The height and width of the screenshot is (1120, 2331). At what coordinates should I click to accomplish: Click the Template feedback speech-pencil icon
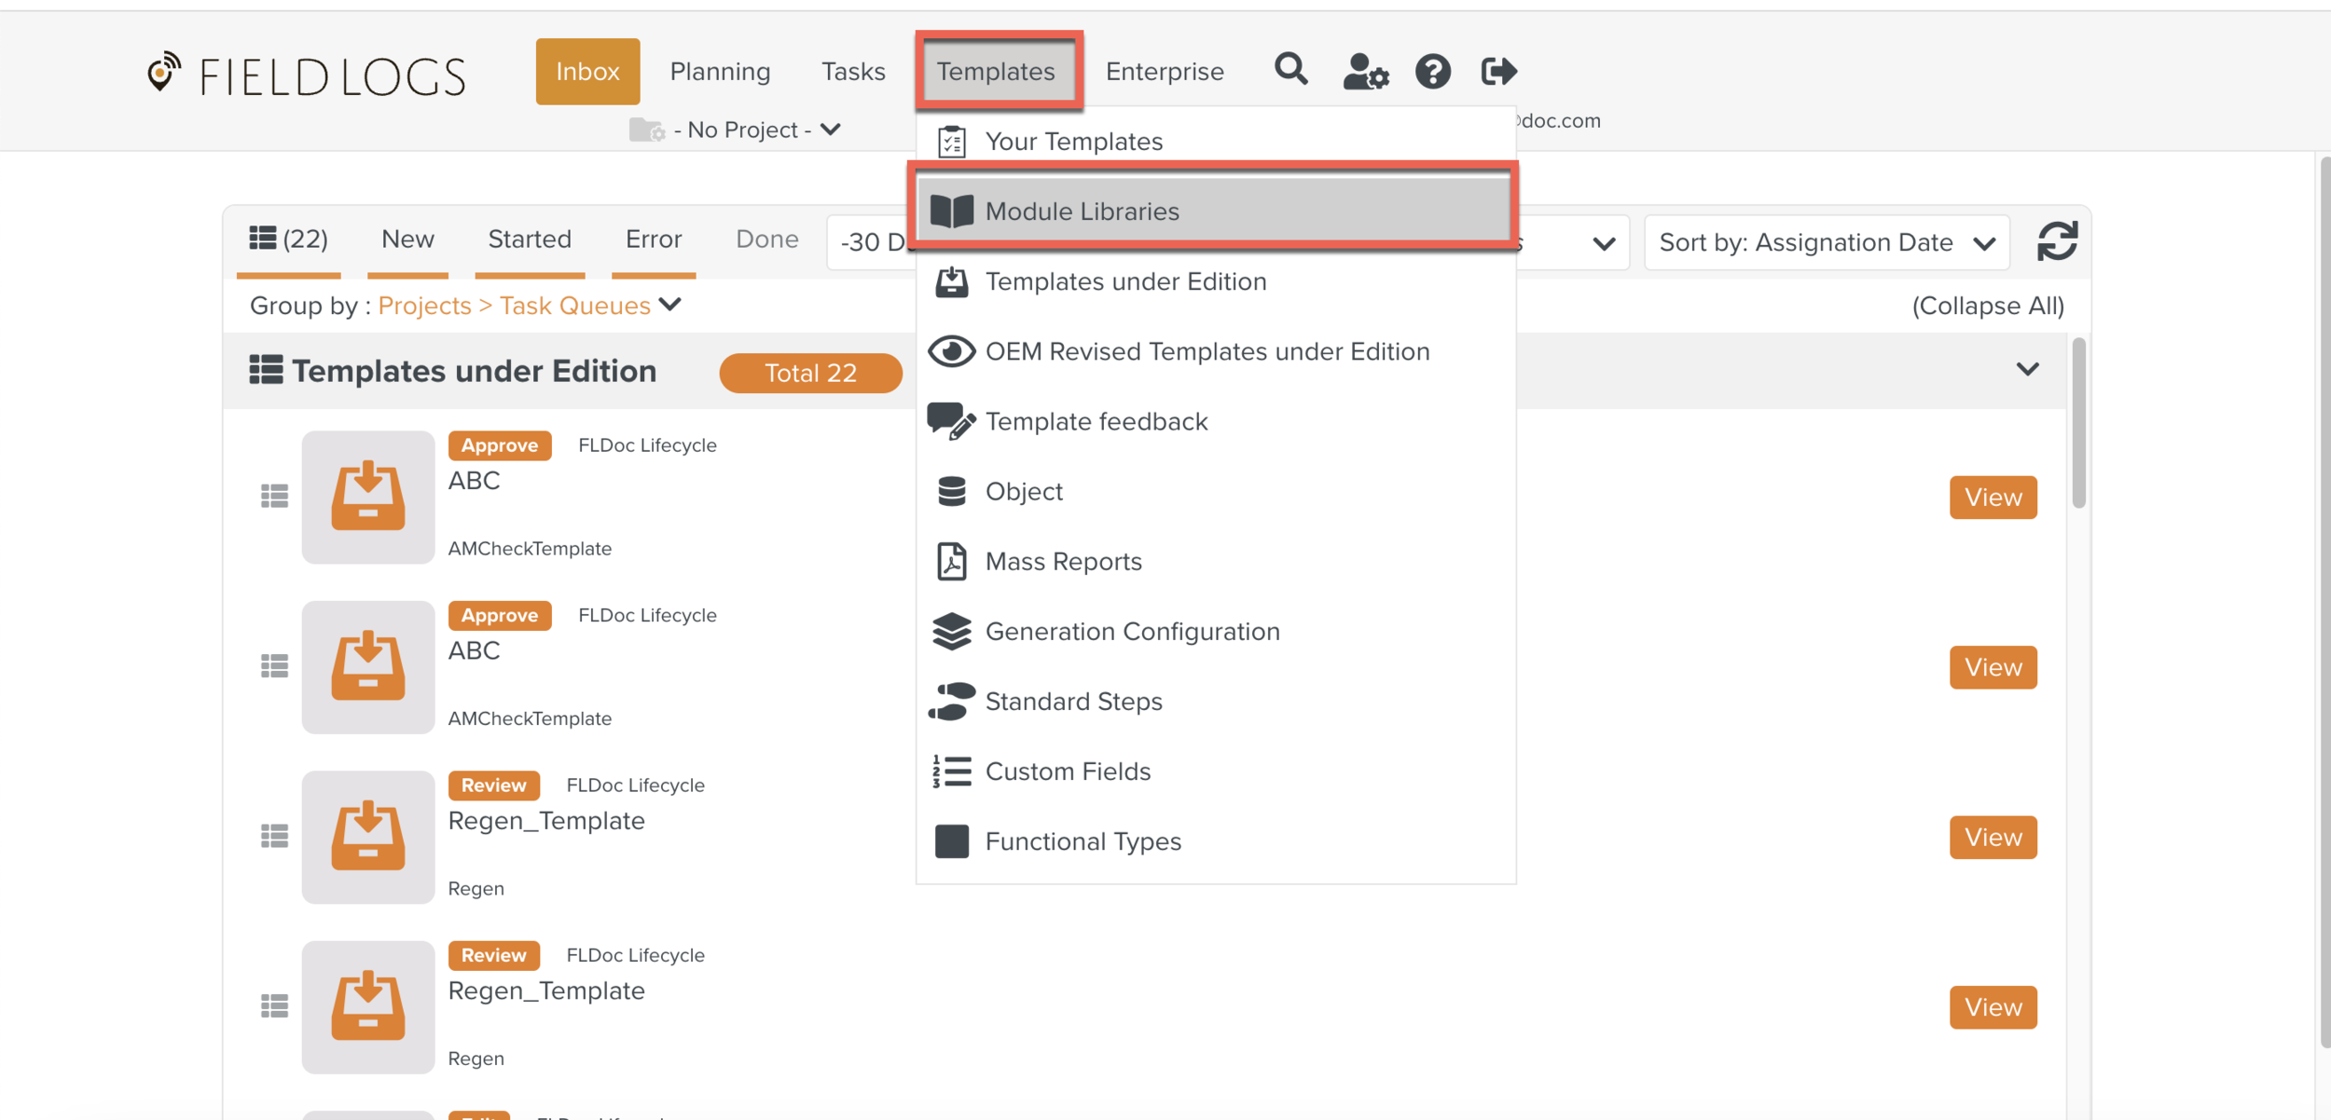(951, 421)
